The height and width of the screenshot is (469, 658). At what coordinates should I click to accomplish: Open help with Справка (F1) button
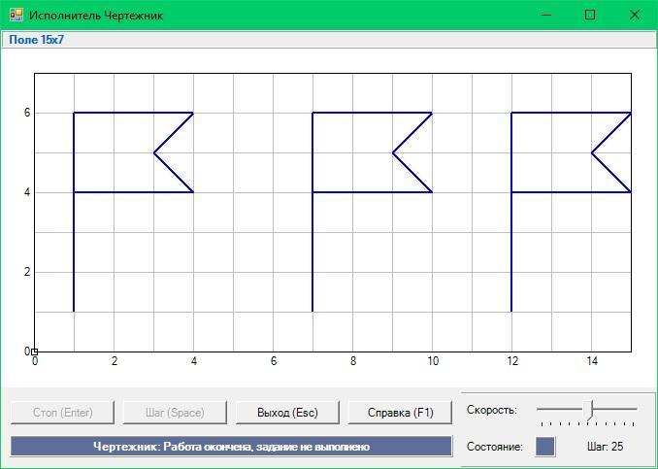[400, 413]
